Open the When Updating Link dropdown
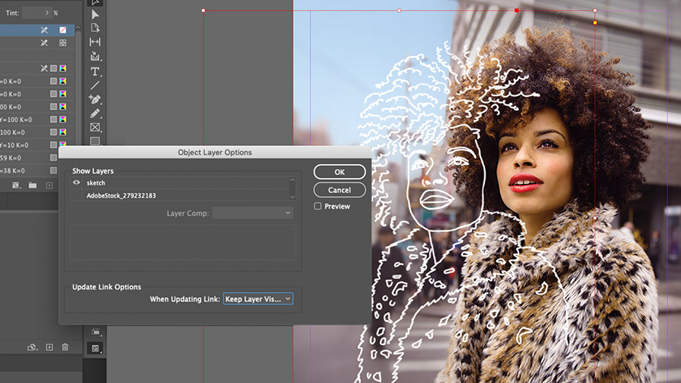Viewport: 681px width, 383px height. click(x=258, y=299)
